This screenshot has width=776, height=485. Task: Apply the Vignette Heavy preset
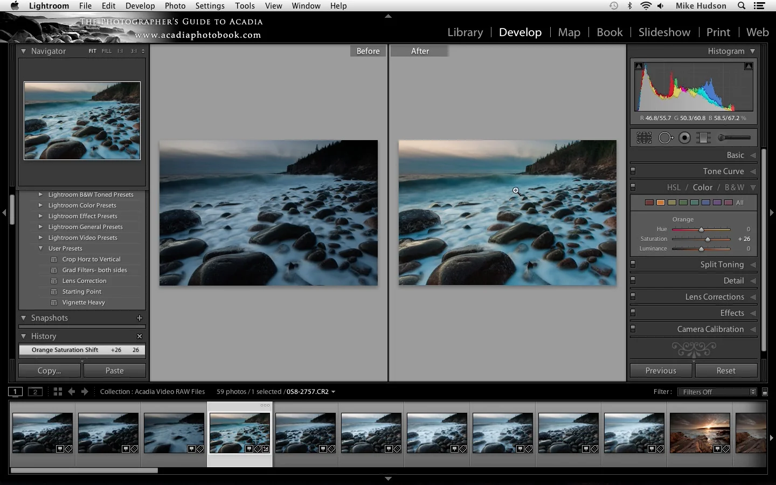[84, 302]
